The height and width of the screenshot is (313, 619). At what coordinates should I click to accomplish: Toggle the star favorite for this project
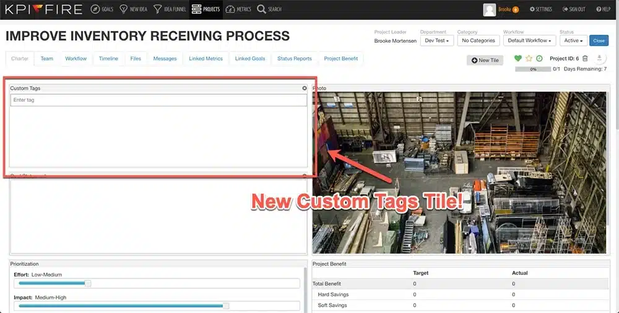pos(529,59)
